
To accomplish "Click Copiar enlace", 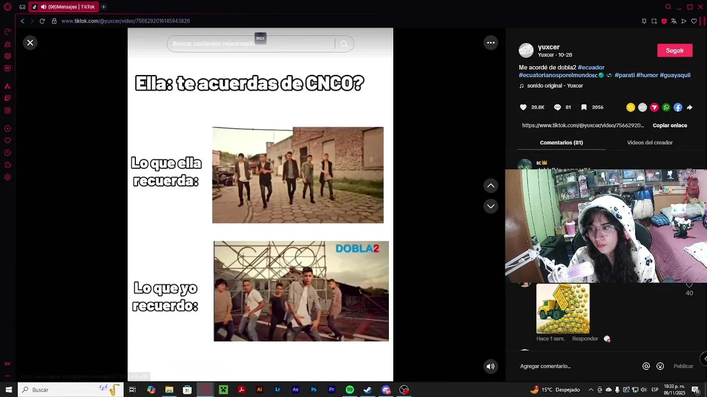I will (669, 125).
